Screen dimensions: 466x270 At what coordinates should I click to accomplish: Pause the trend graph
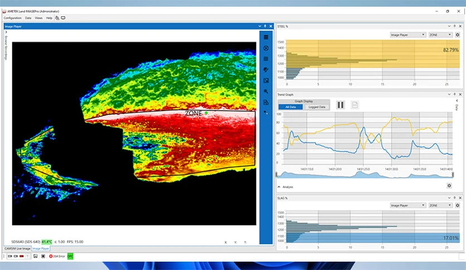point(340,105)
